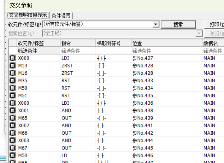Switch to the 条件设置 tab
Image resolution: width=224 pixels, height=163 pixels.
click(61, 15)
